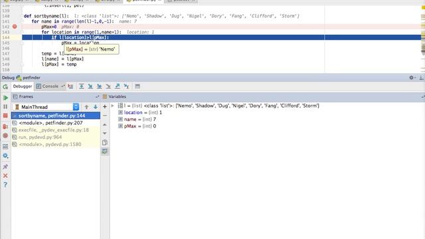The image size is (425, 239).
Task: Stop the debug session red square
Action: coord(5,116)
